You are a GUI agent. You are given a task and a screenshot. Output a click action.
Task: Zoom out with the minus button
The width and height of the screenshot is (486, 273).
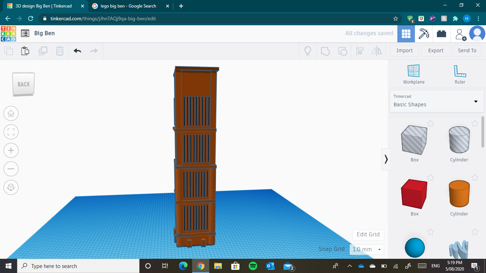click(x=11, y=169)
